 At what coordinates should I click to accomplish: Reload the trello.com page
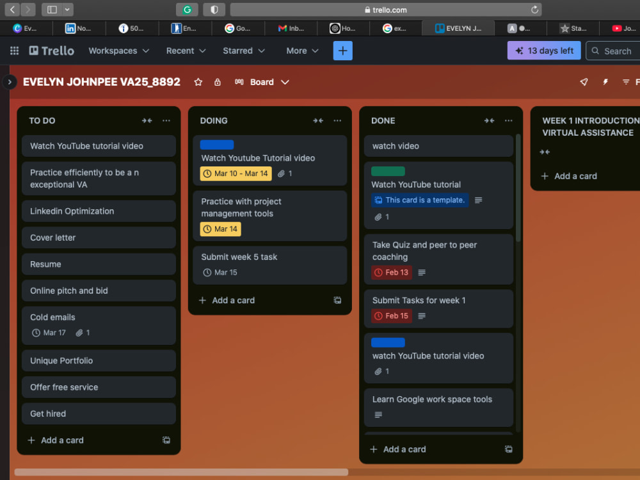pos(534,10)
